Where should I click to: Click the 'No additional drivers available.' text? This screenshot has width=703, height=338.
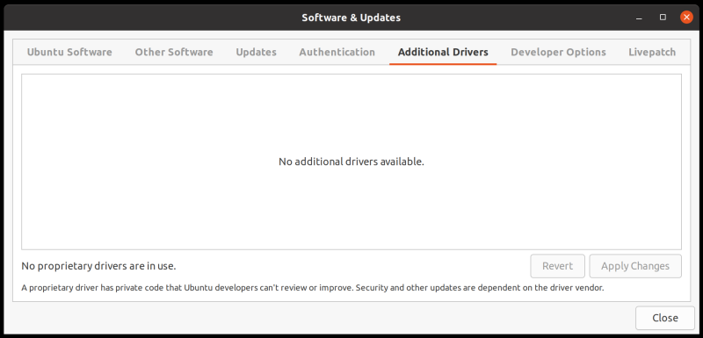351,162
